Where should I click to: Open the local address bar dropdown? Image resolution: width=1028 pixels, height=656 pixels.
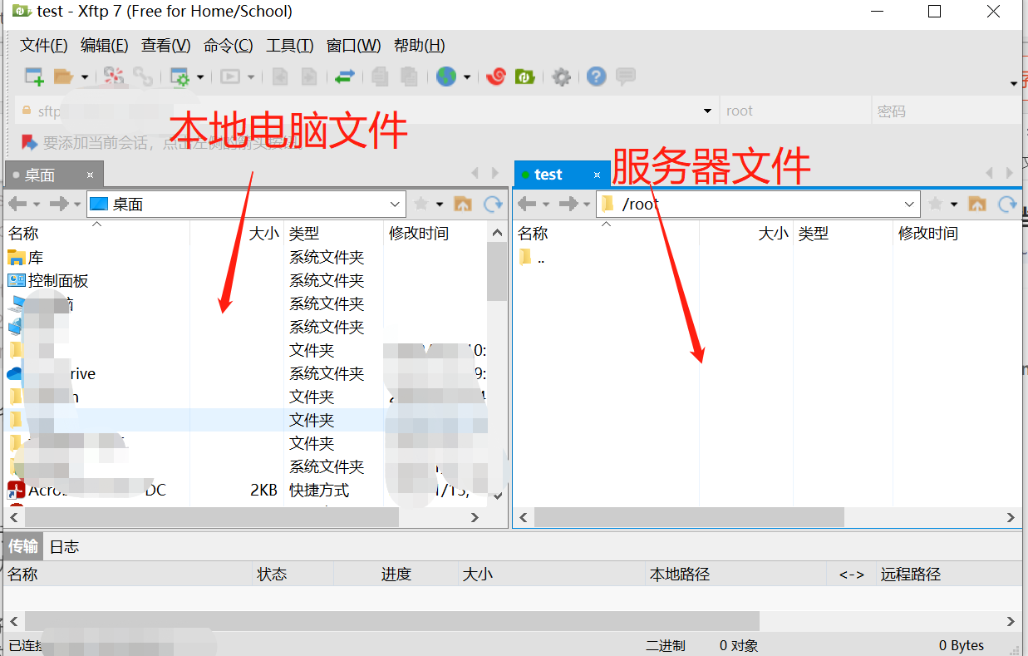[394, 203]
